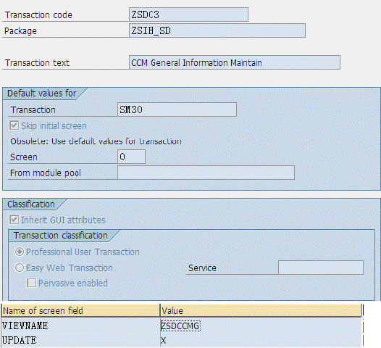Click the Default values for group header
Viewport: 381px width, 348px height.
41,94
